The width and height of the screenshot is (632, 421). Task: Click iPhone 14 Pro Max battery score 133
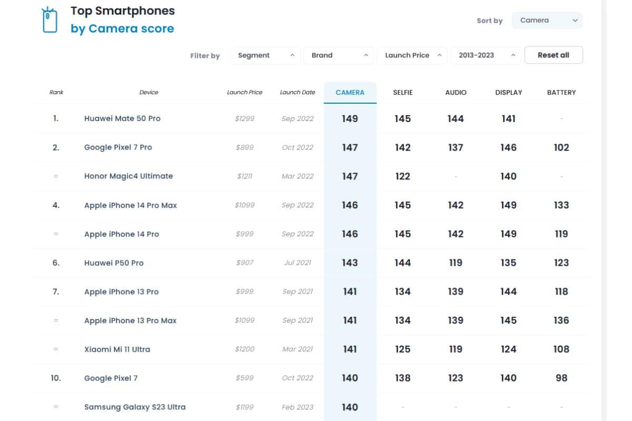561,205
